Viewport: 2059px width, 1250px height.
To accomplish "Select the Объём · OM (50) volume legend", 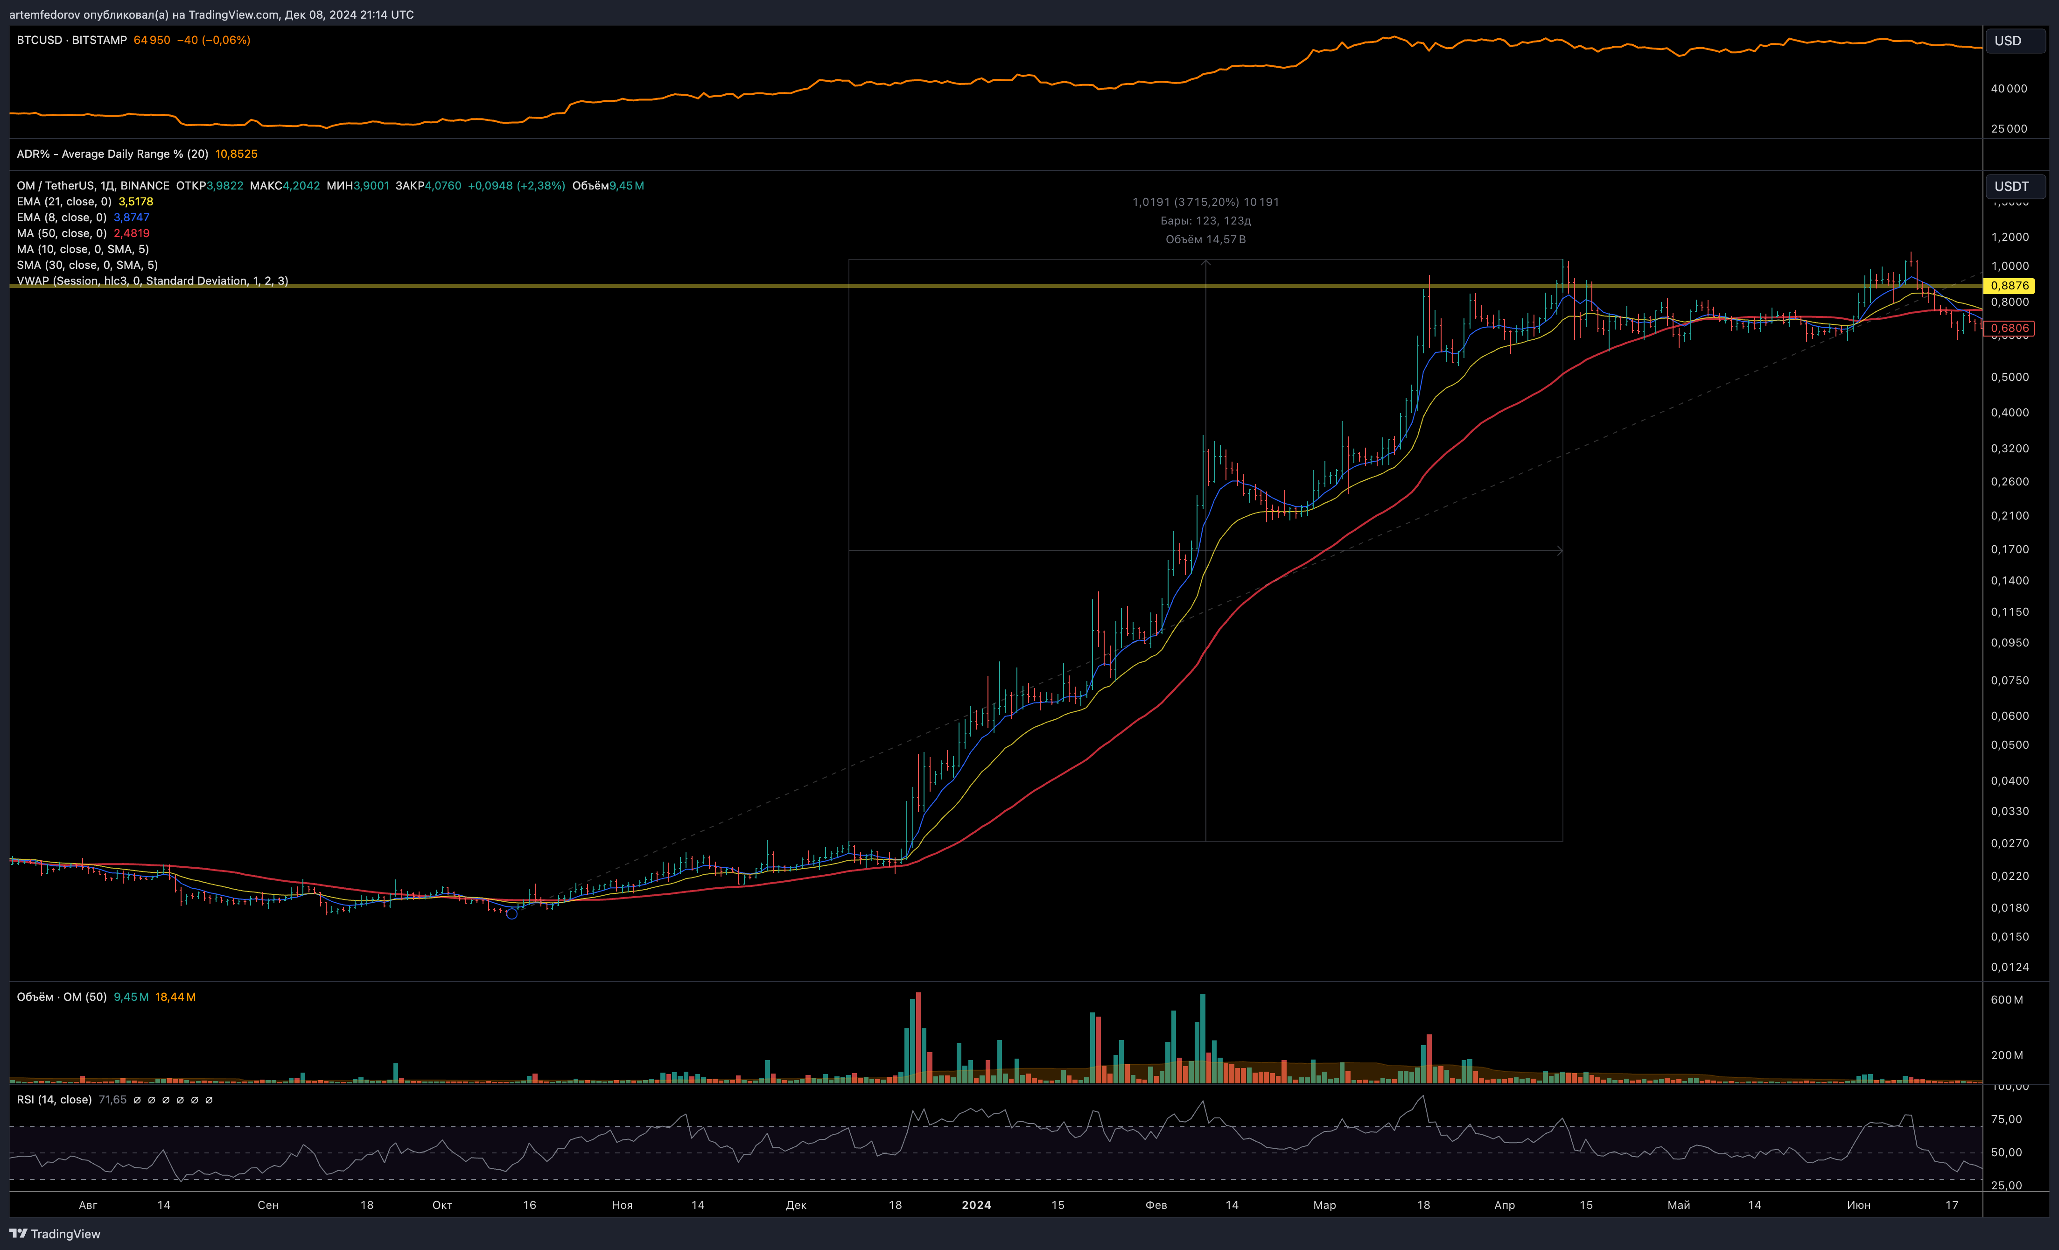I will coord(62,997).
